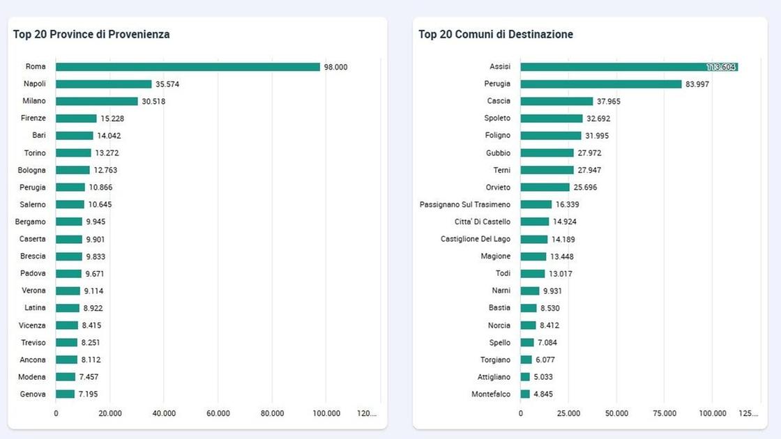This screenshot has height=439, width=781.
Task: Click the 'Montefalco' comune label
Action: coord(491,394)
